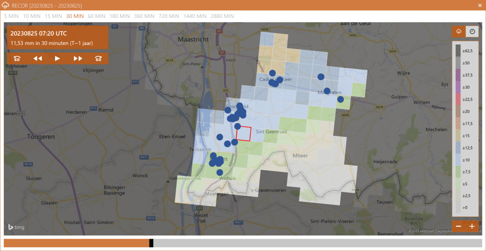The height and width of the screenshot is (251, 486).
Task: Click the black timeline position marker
Action: (x=151, y=243)
